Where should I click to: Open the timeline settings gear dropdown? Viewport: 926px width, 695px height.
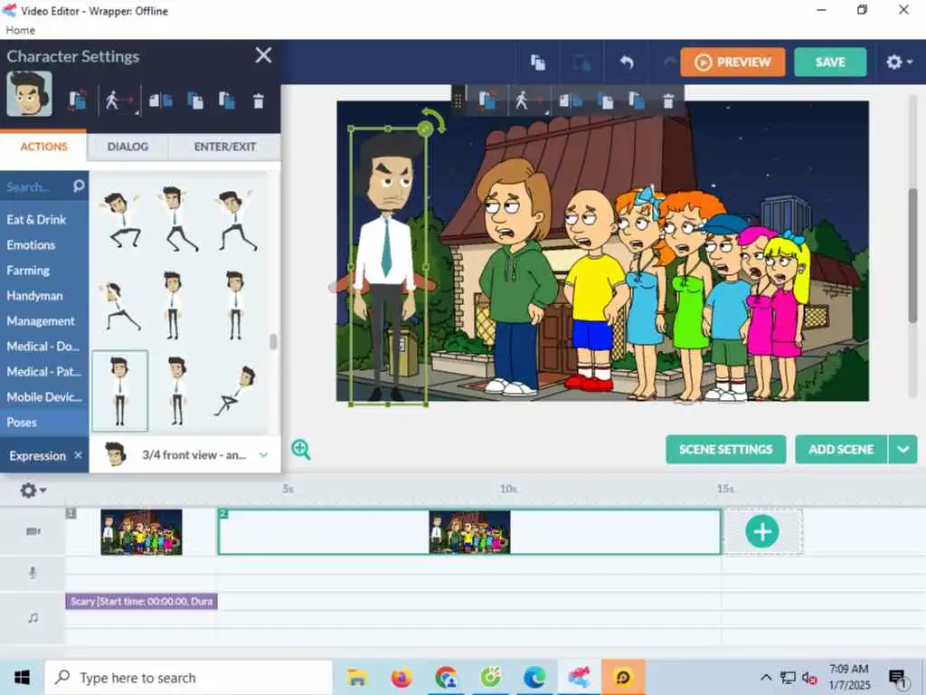33,490
